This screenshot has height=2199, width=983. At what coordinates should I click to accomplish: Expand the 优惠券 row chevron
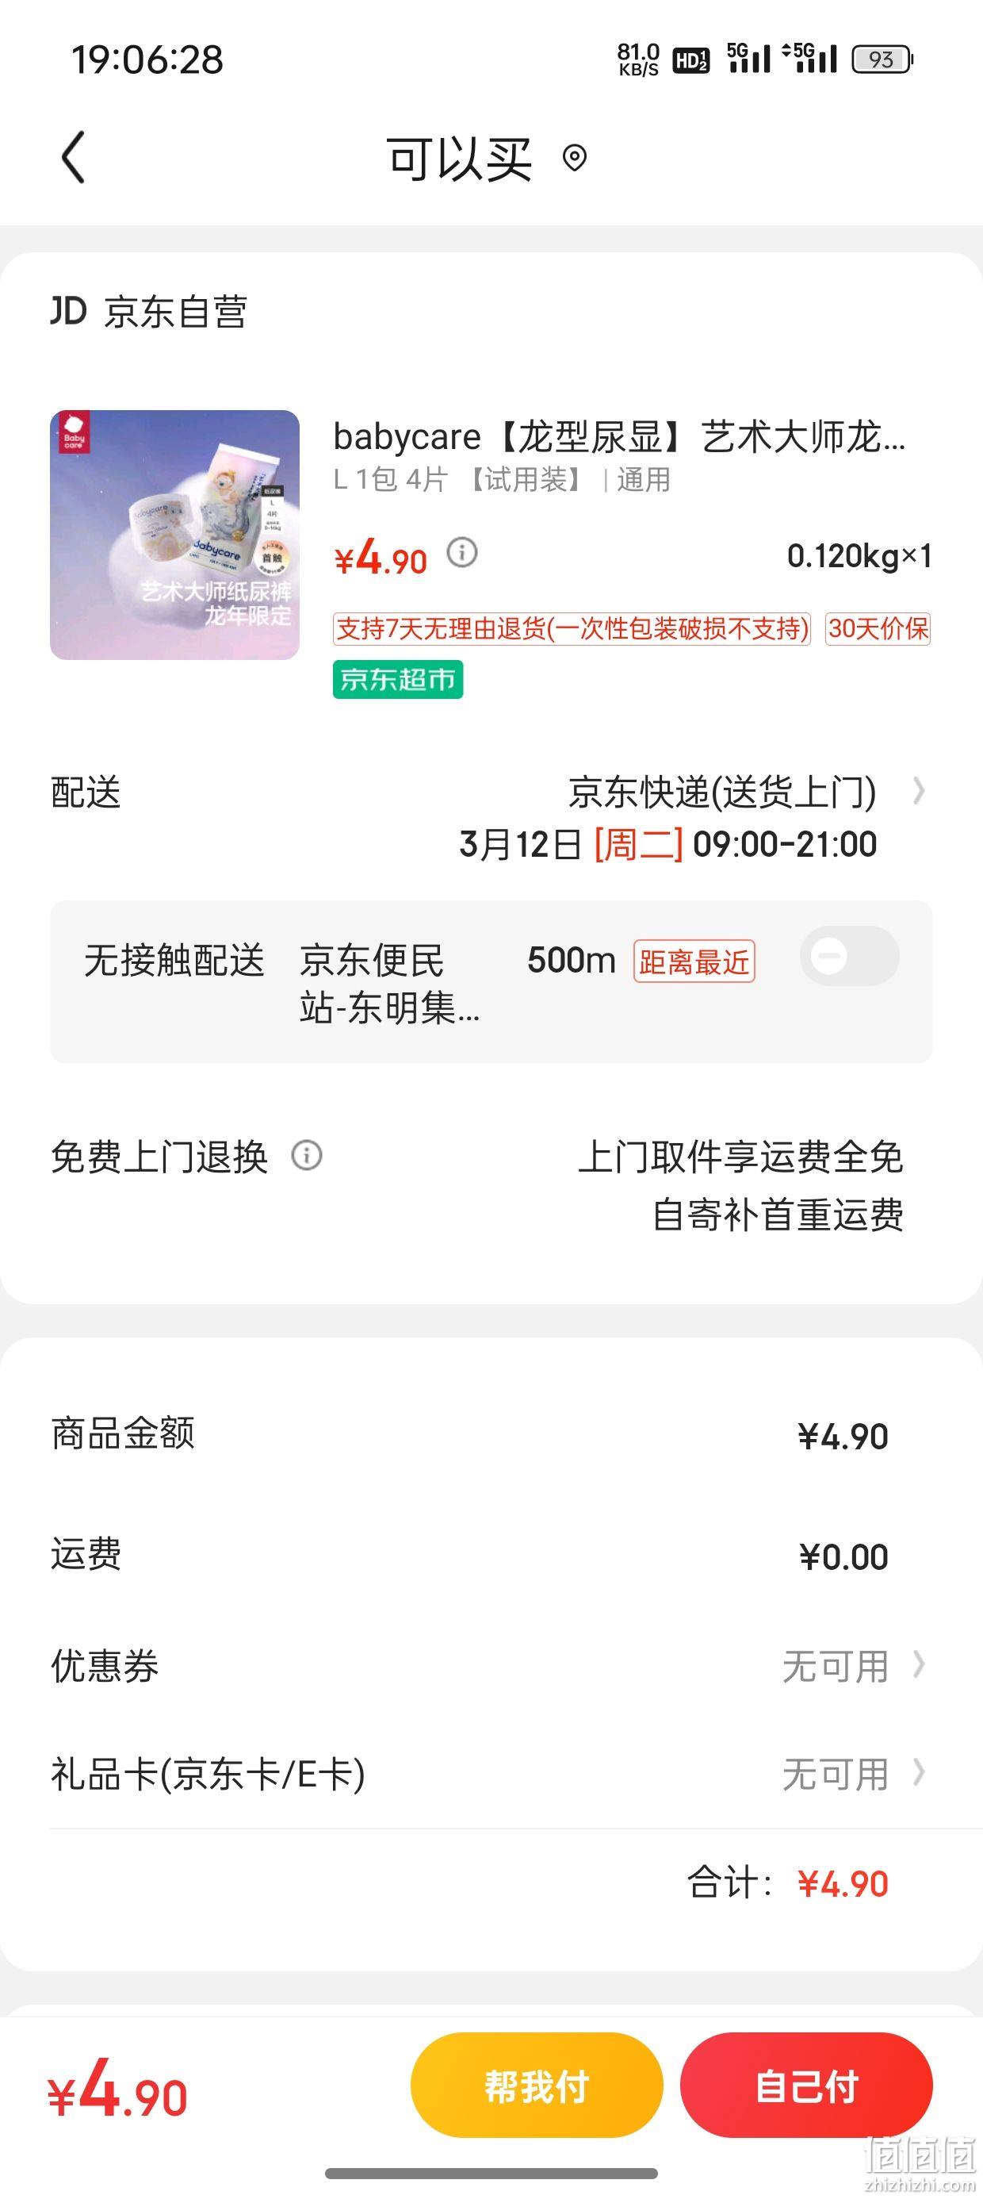tap(918, 1664)
